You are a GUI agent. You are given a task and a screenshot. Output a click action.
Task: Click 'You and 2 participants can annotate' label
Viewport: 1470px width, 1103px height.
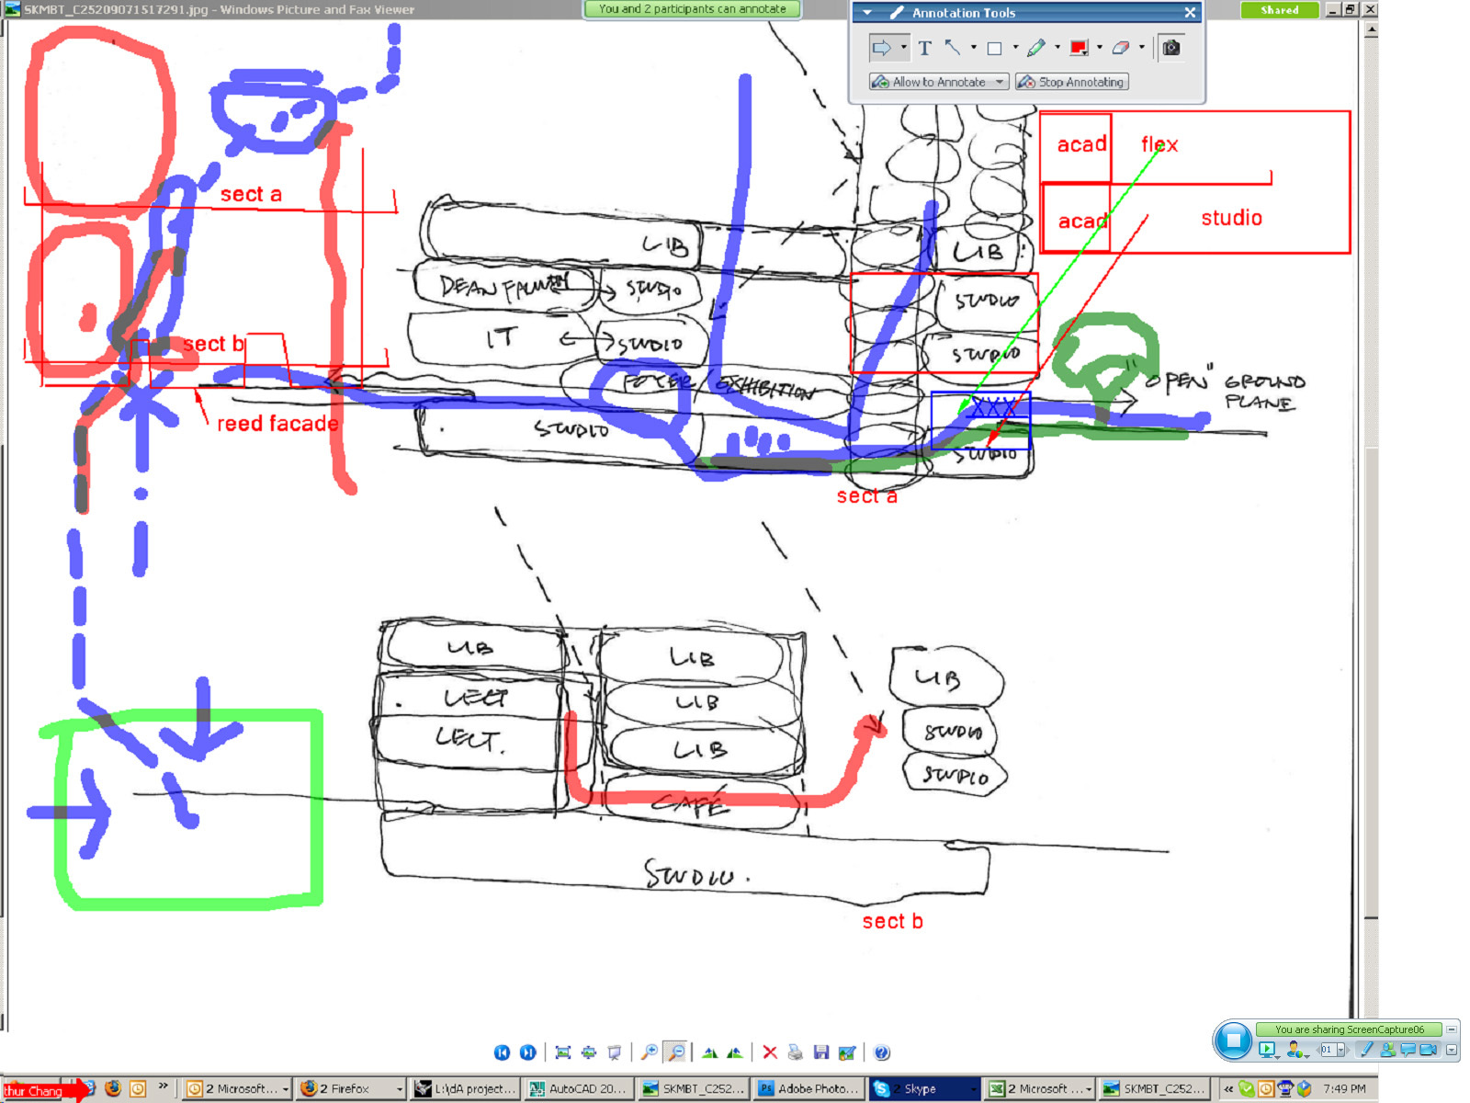(x=692, y=9)
